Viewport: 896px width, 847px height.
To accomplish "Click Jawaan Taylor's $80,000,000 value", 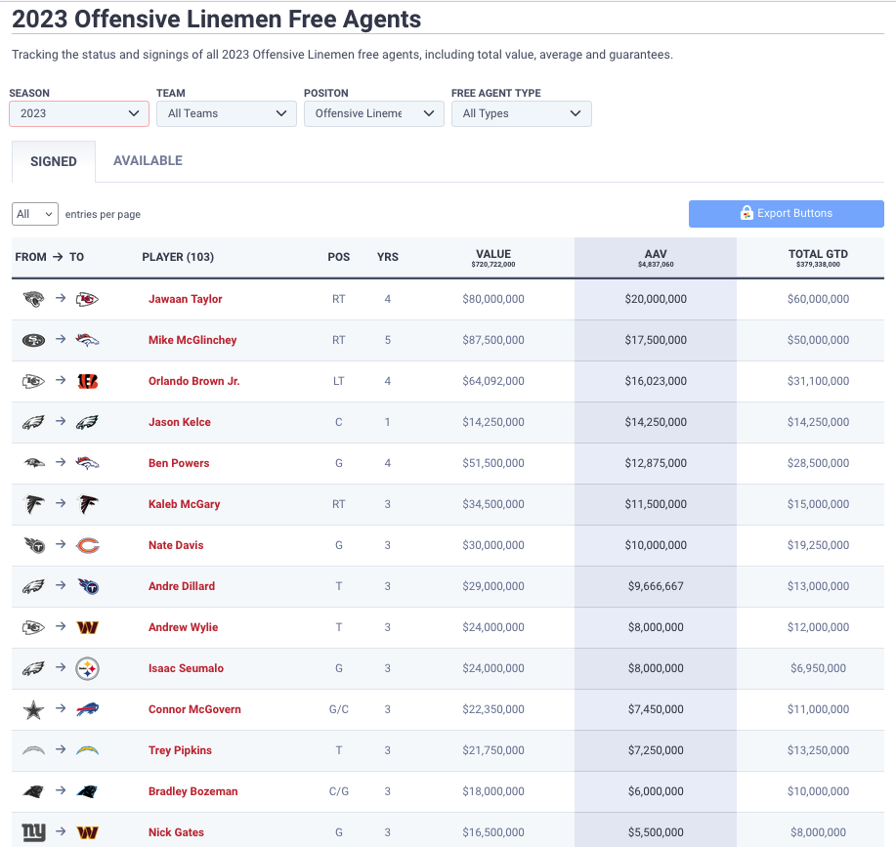I will (x=493, y=299).
